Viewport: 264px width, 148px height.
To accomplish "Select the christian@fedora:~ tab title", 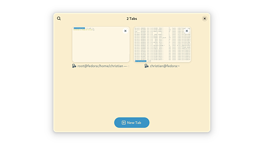I will [165, 66].
